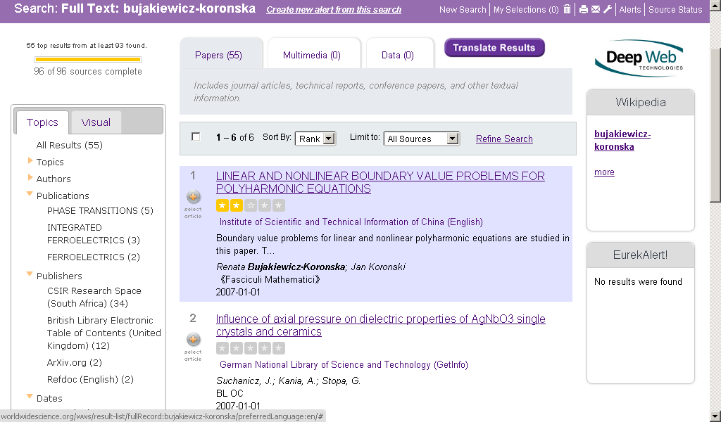Collapse the Publications tree node

tap(30, 194)
